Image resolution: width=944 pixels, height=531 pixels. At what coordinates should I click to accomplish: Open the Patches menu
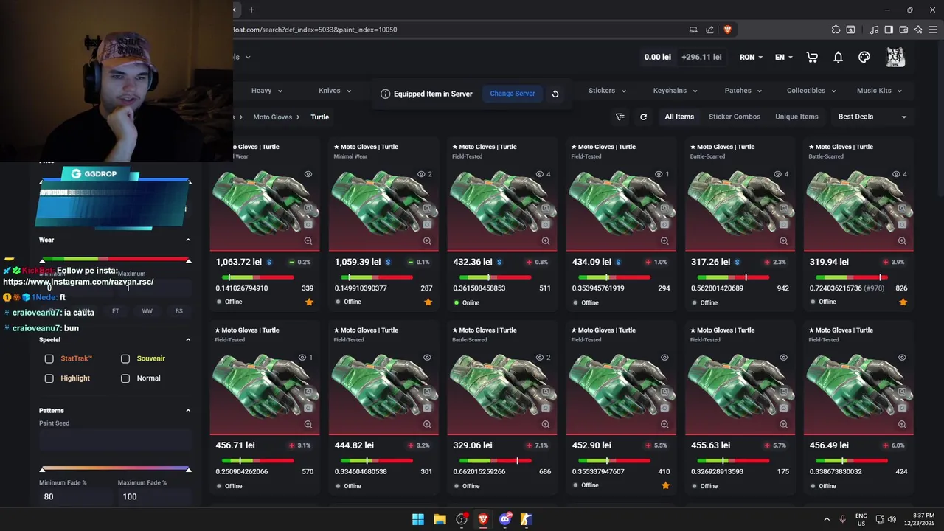click(743, 91)
